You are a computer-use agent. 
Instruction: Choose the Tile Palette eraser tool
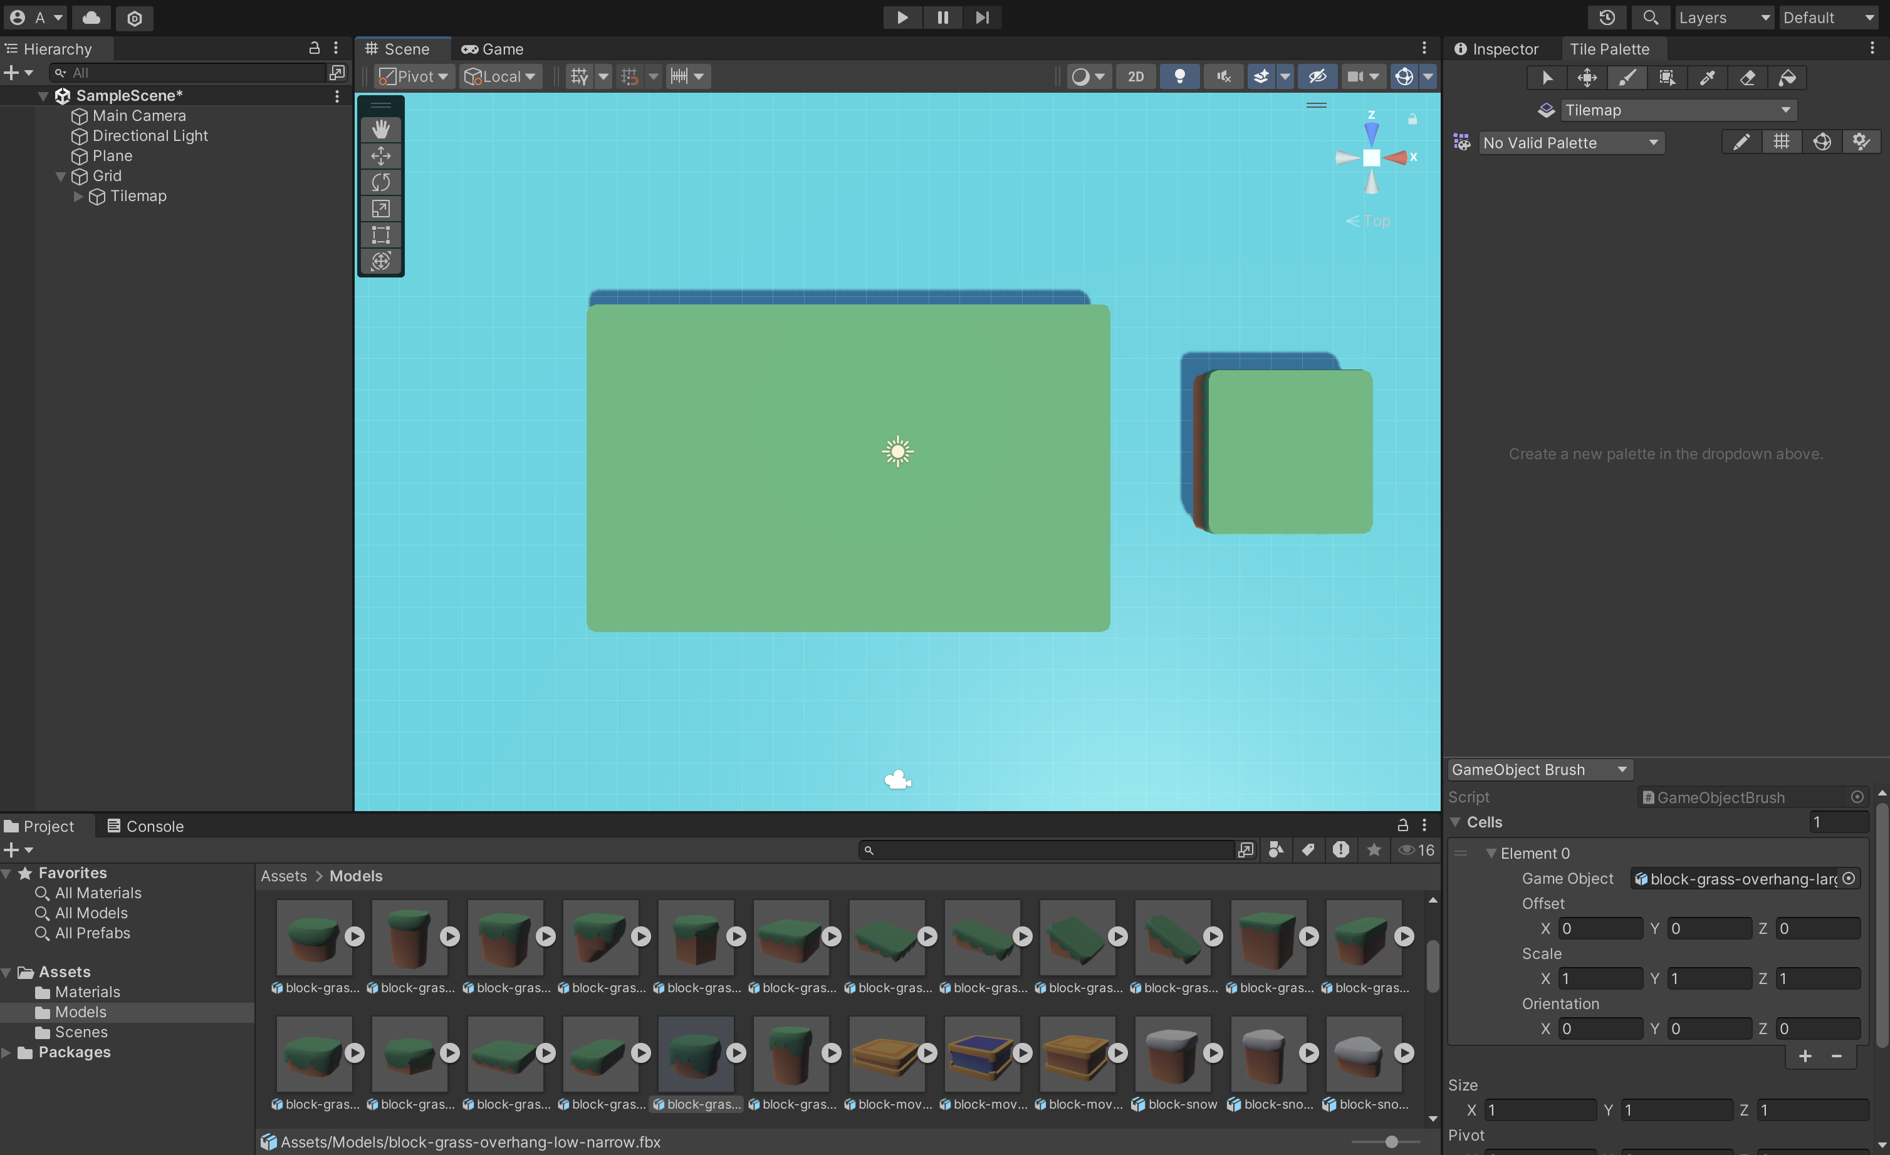tap(1747, 78)
